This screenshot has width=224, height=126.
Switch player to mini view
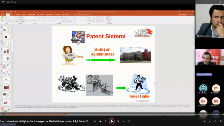(221, 121)
